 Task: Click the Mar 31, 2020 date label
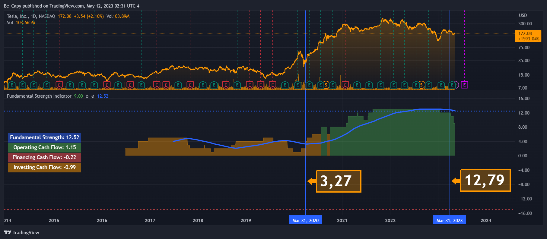[306, 220]
